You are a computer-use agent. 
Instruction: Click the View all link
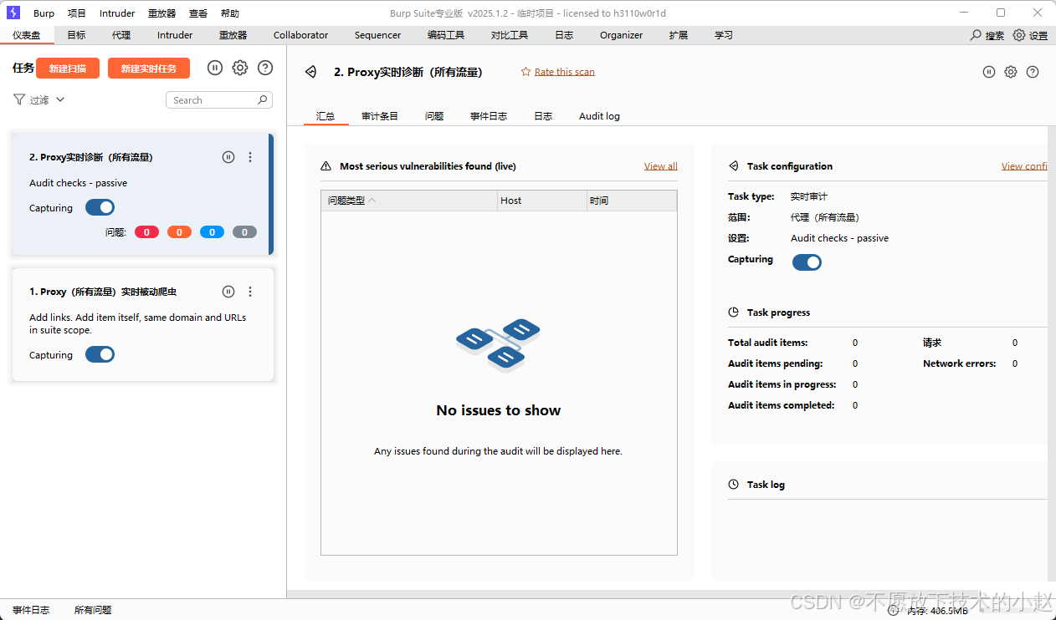661,166
